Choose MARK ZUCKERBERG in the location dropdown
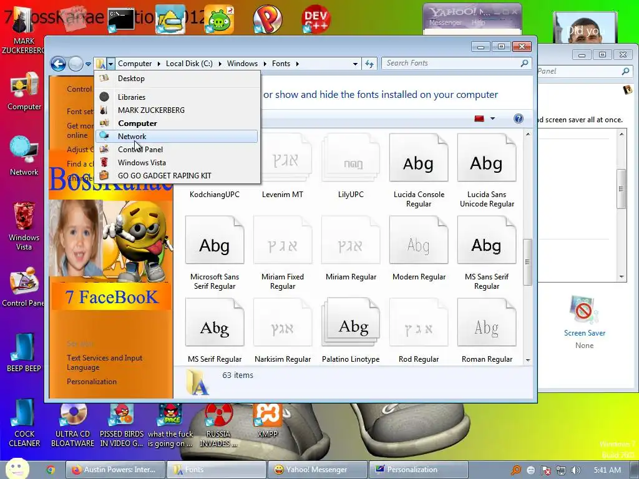Image resolution: width=639 pixels, height=479 pixels. click(177, 110)
